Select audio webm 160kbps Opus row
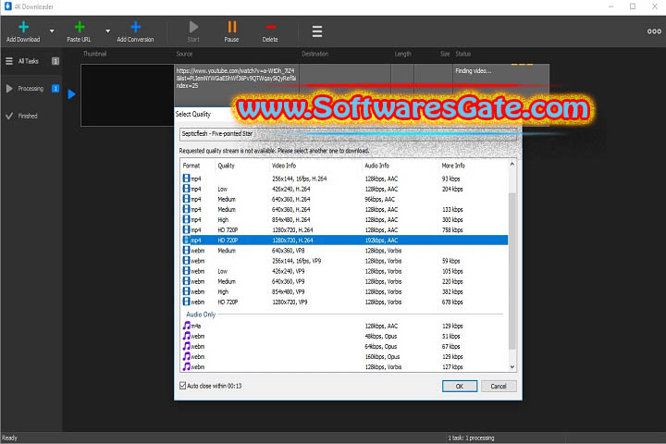This screenshot has height=444, width=666. click(343, 356)
